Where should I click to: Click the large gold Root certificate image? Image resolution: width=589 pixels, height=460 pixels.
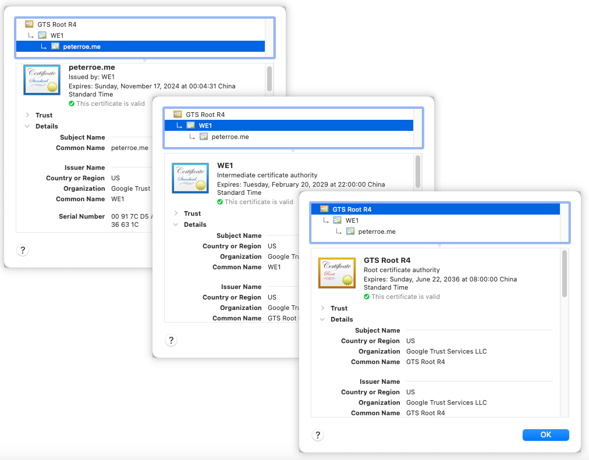click(x=337, y=273)
